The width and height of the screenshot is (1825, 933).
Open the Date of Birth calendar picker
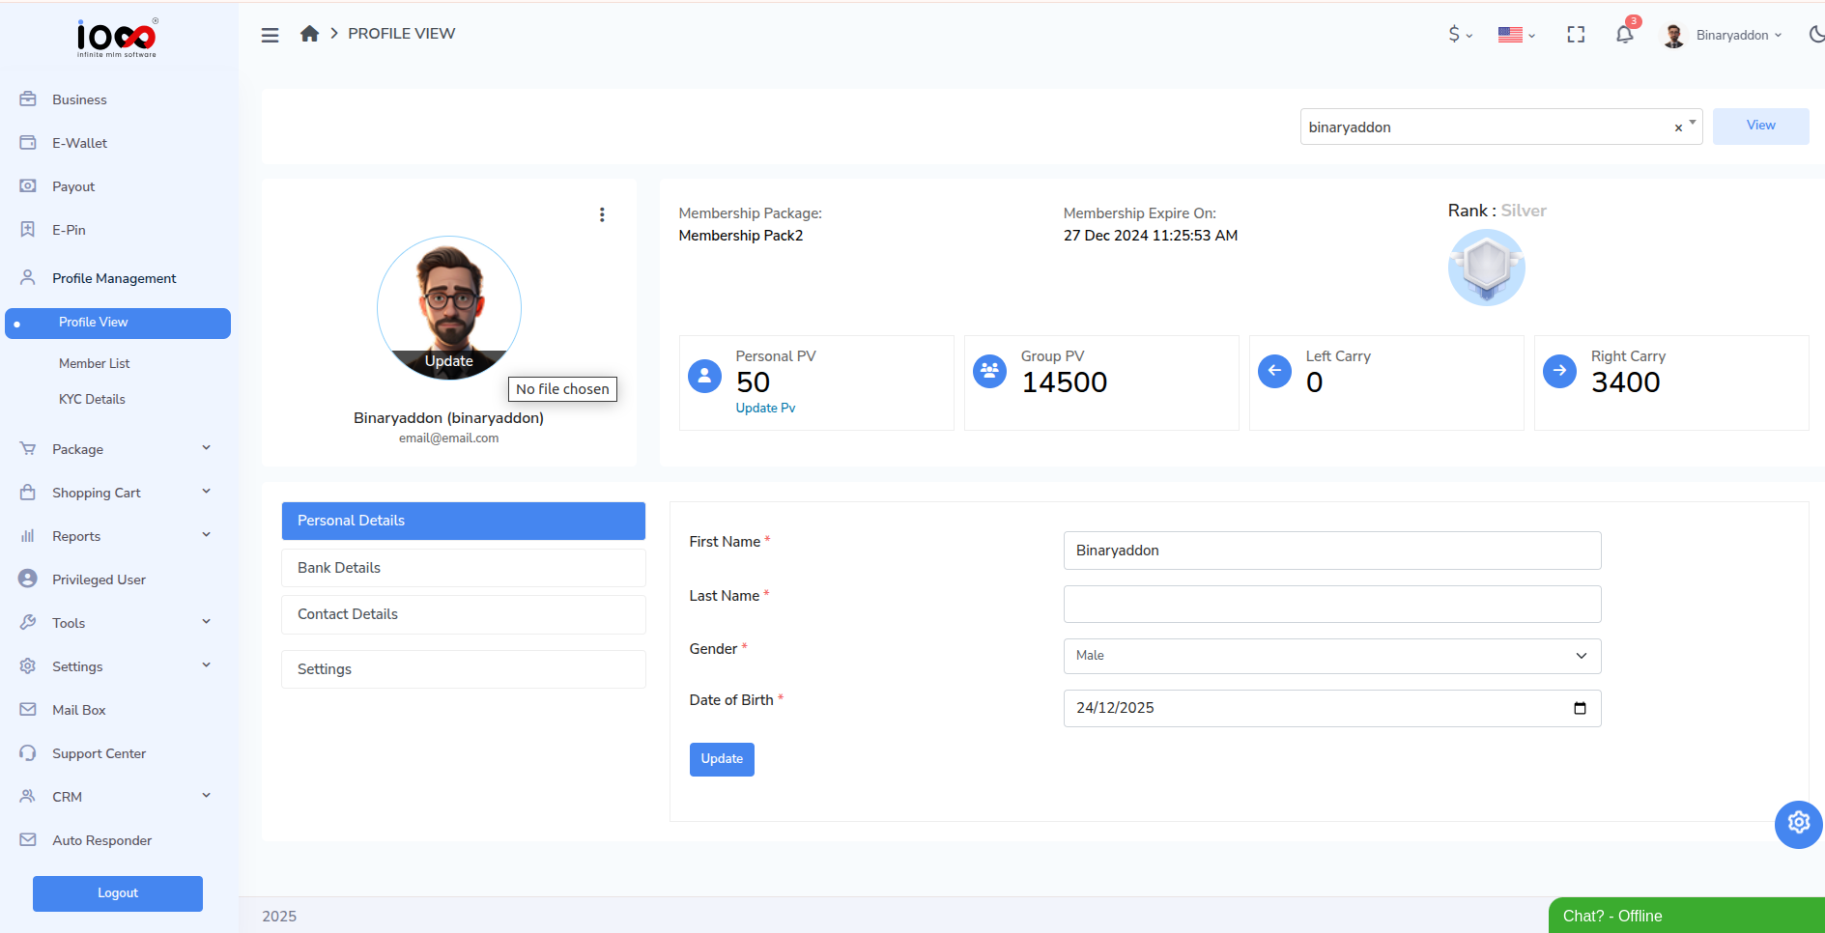(x=1581, y=708)
